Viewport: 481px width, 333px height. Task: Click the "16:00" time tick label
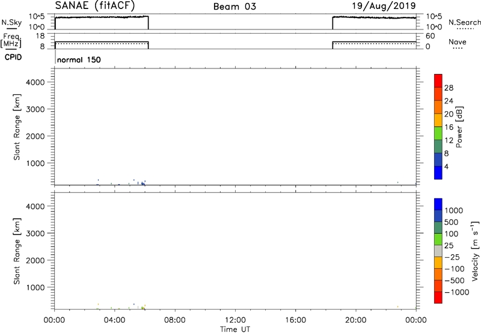click(295, 320)
